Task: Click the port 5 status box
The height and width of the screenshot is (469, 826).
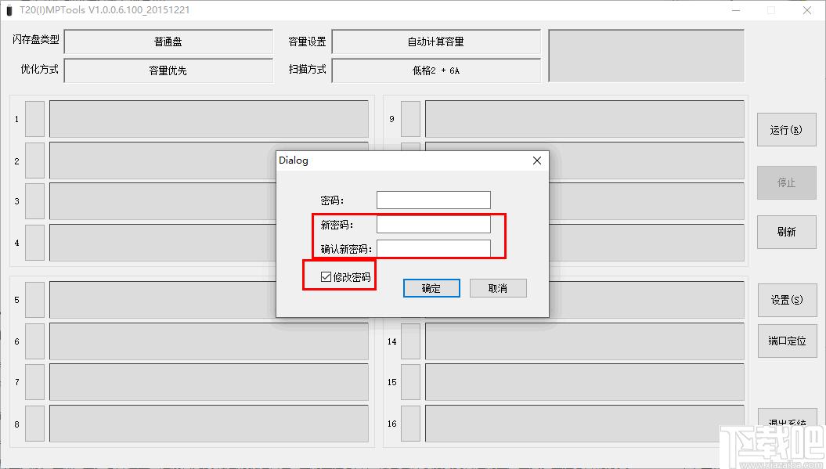Action: pos(34,300)
